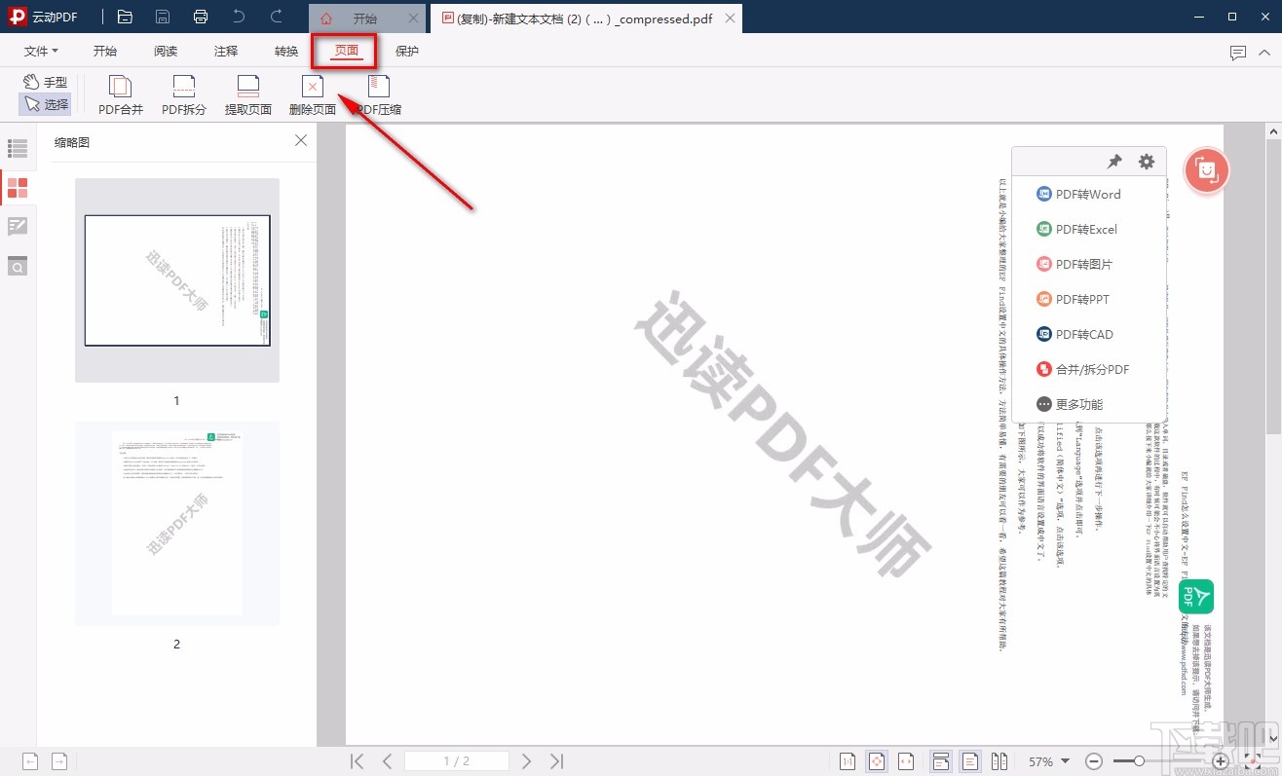Screen dimensions: 1282x776
Task: Open a file with the folder icon
Action: click(x=125, y=17)
